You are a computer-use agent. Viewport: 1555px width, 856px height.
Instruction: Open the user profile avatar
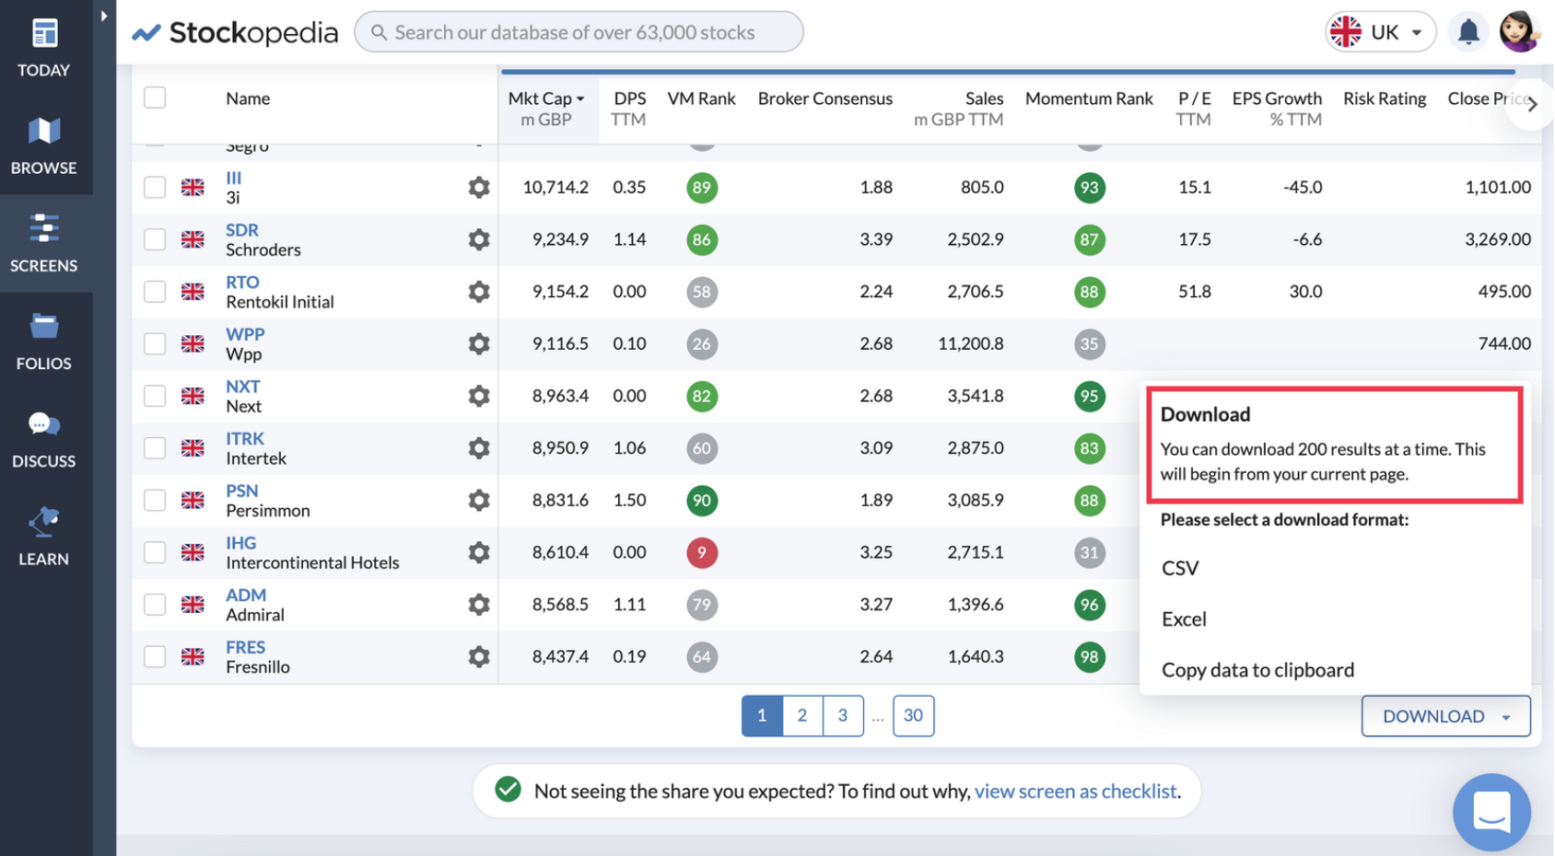click(1519, 32)
